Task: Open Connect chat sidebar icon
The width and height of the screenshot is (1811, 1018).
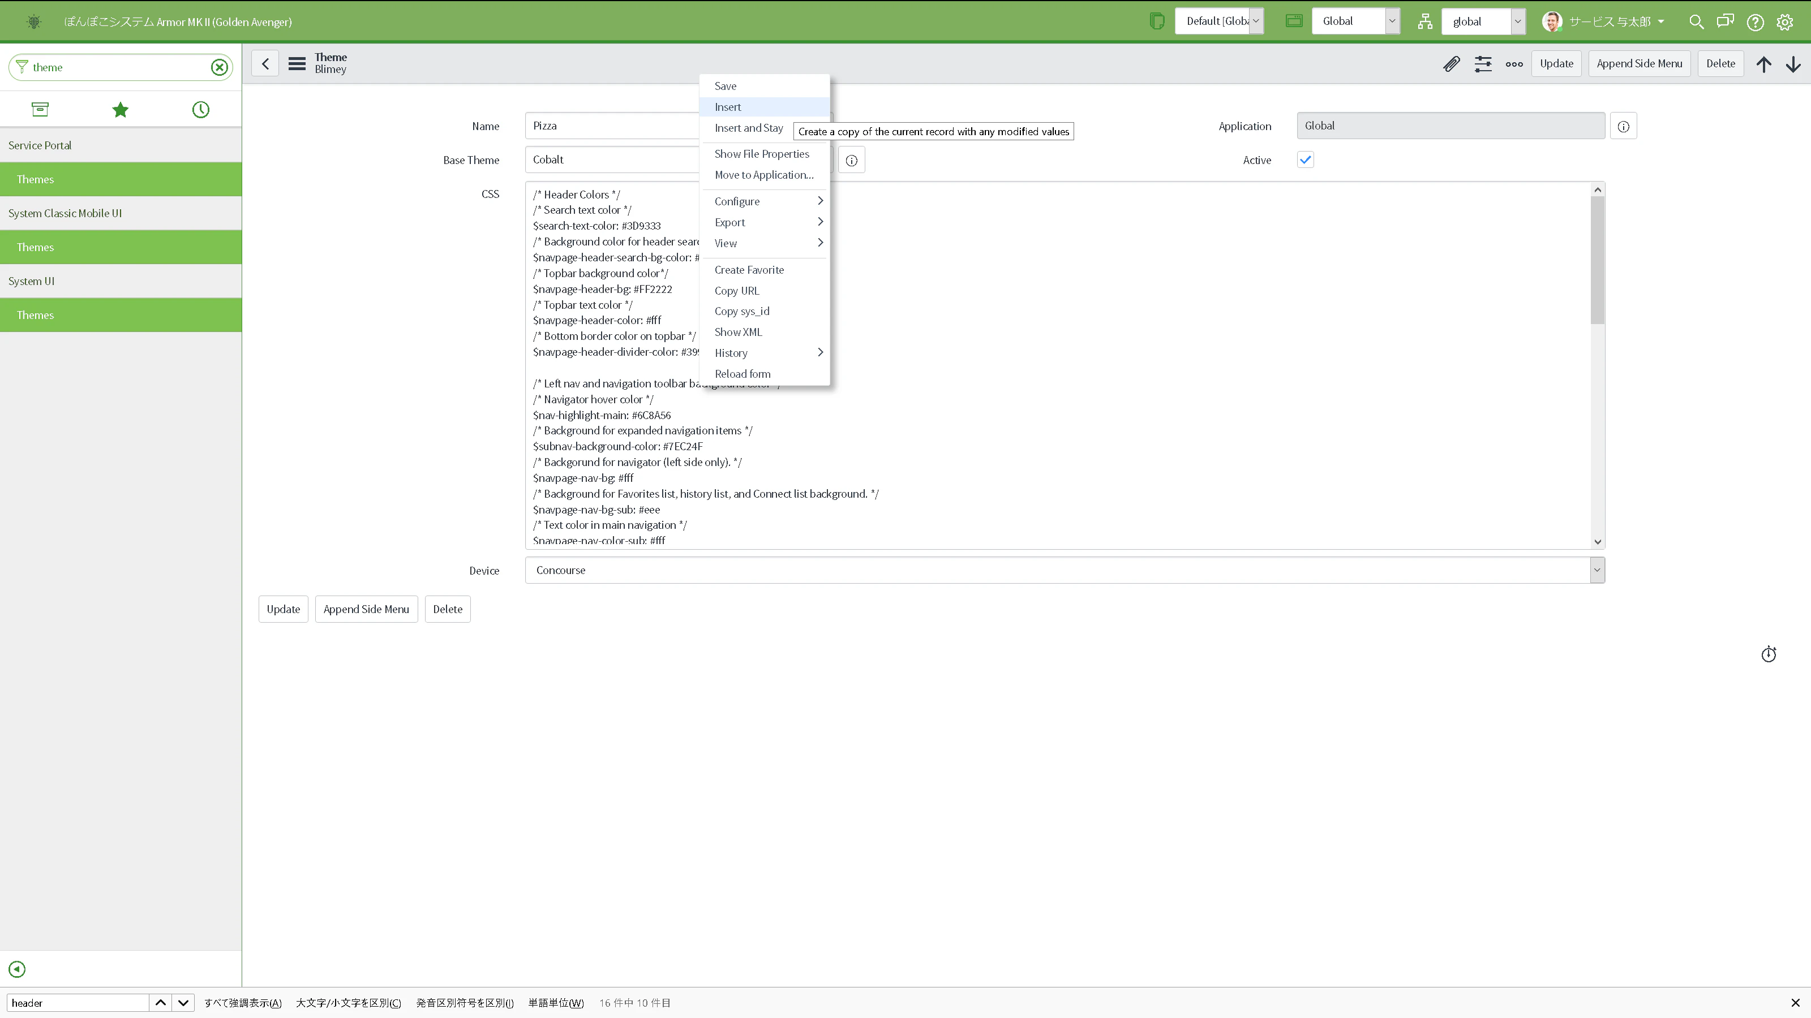Action: tap(1725, 21)
